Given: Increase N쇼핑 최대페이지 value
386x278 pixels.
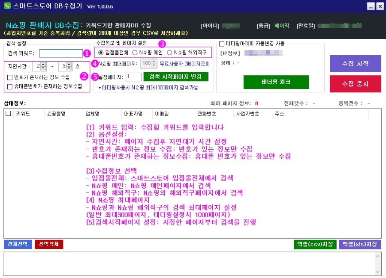Looking at the screenshot, I should [154, 62].
